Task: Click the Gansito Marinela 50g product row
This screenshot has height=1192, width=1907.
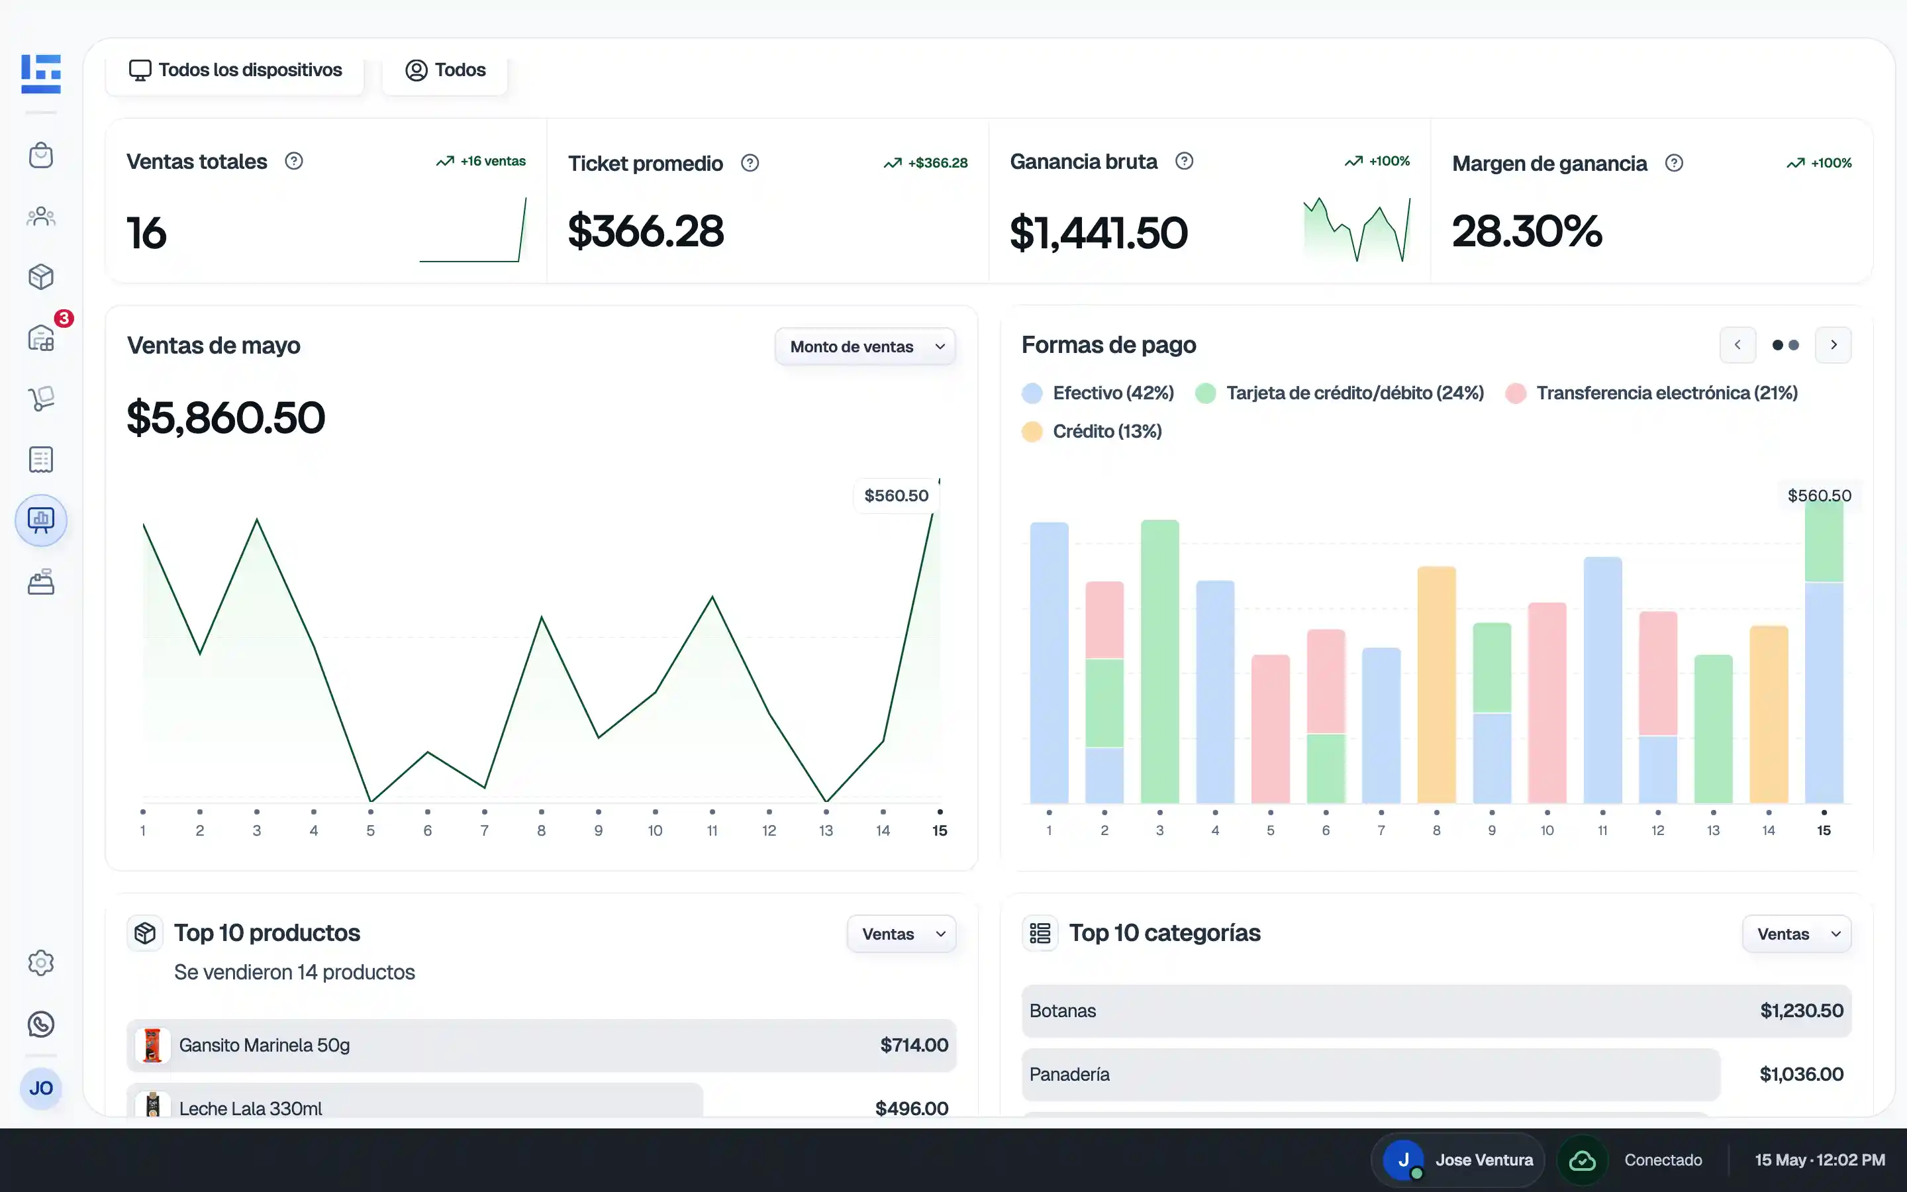Action: click(x=542, y=1046)
